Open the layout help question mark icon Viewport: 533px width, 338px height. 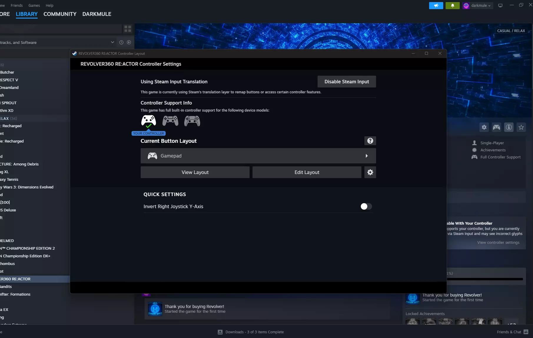(370, 141)
